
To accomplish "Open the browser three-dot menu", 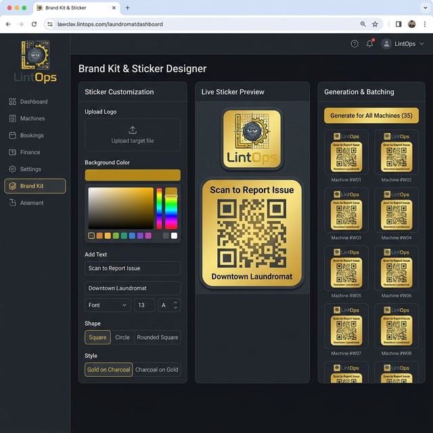I will click(425, 24).
